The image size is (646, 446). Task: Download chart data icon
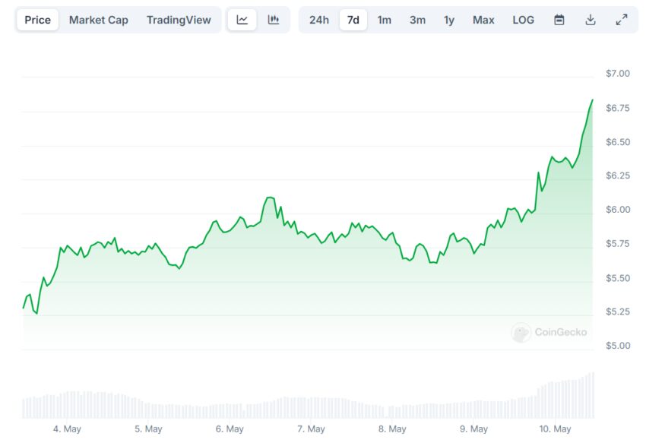pyautogui.click(x=591, y=20)
